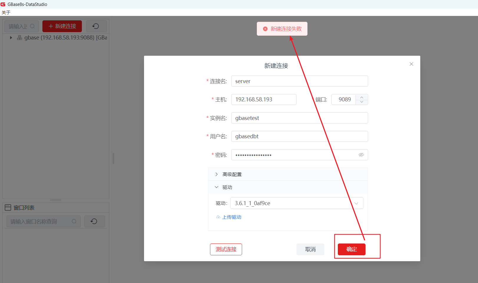
Task: Select gbase (192.168.58.193:9088) connection
Action: [x=65, y=38]
